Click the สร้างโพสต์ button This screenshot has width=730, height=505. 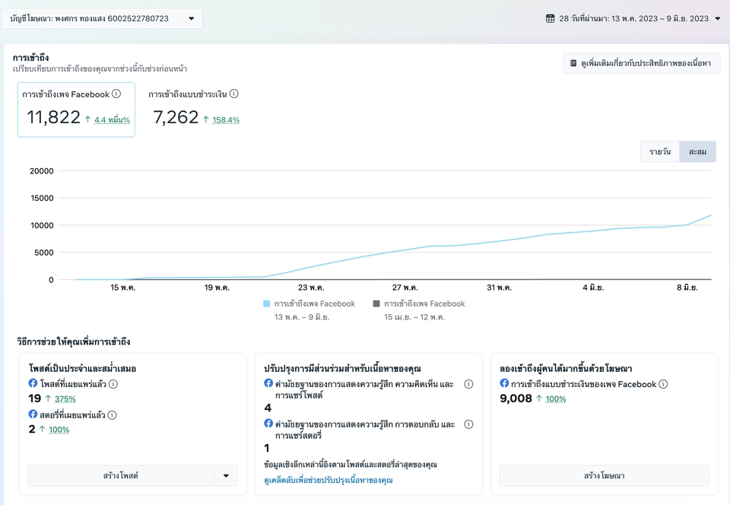121,475
